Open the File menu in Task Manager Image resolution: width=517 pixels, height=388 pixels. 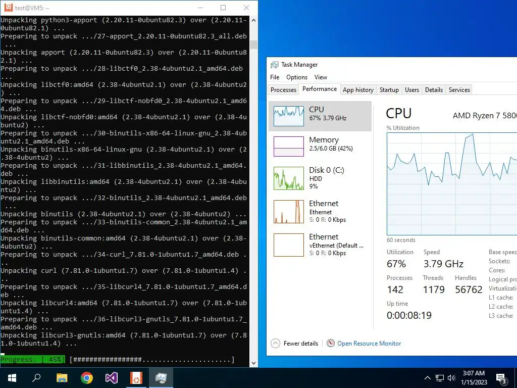coord(275,77)
